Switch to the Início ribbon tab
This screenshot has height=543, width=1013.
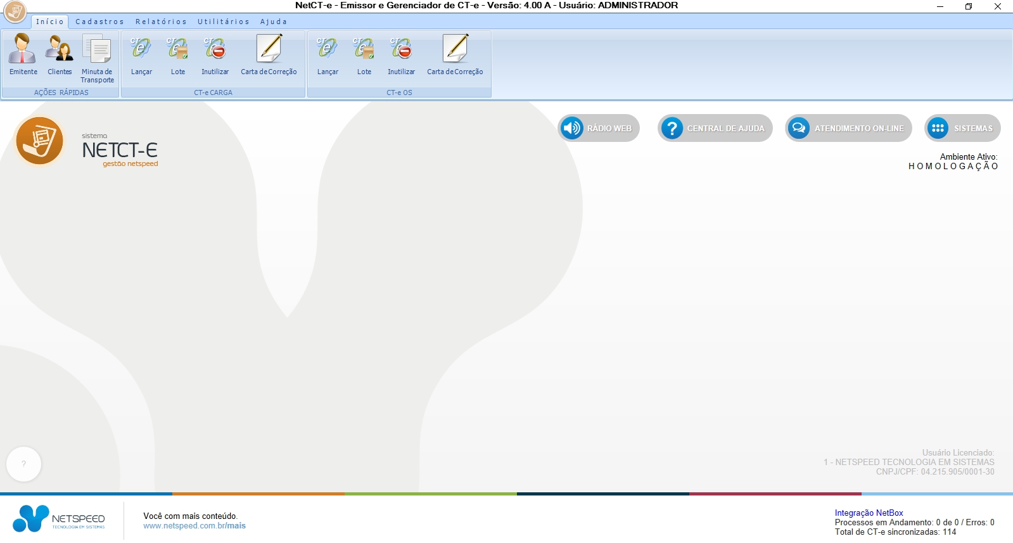[50, 22]
